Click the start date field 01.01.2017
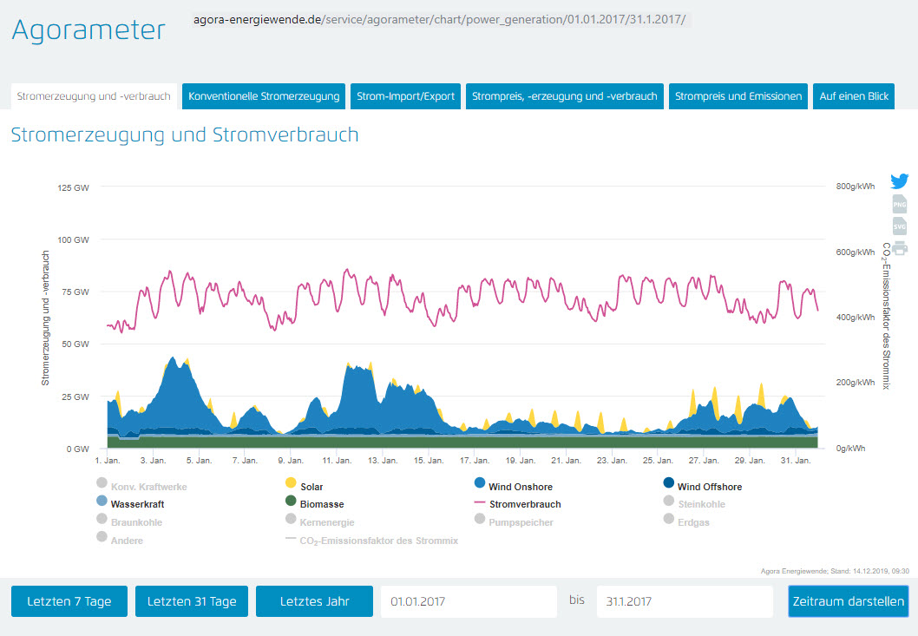The image size is (918, 636). click(469, 601)
